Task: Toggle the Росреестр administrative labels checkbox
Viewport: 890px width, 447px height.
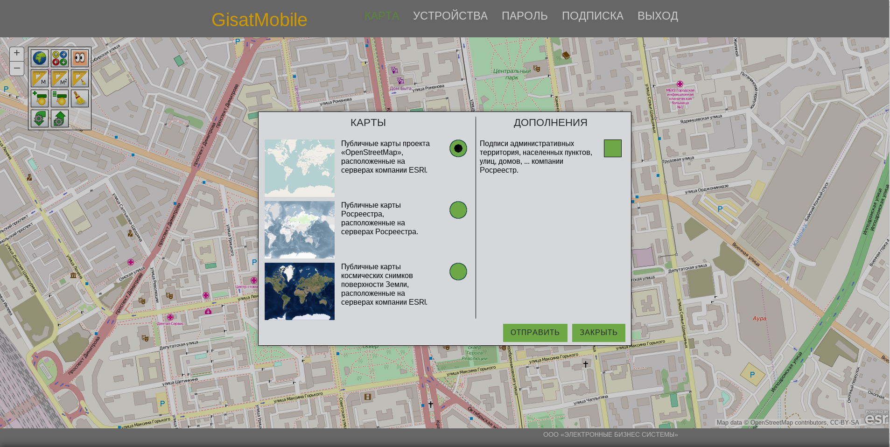Action: [x=612, y=148]
